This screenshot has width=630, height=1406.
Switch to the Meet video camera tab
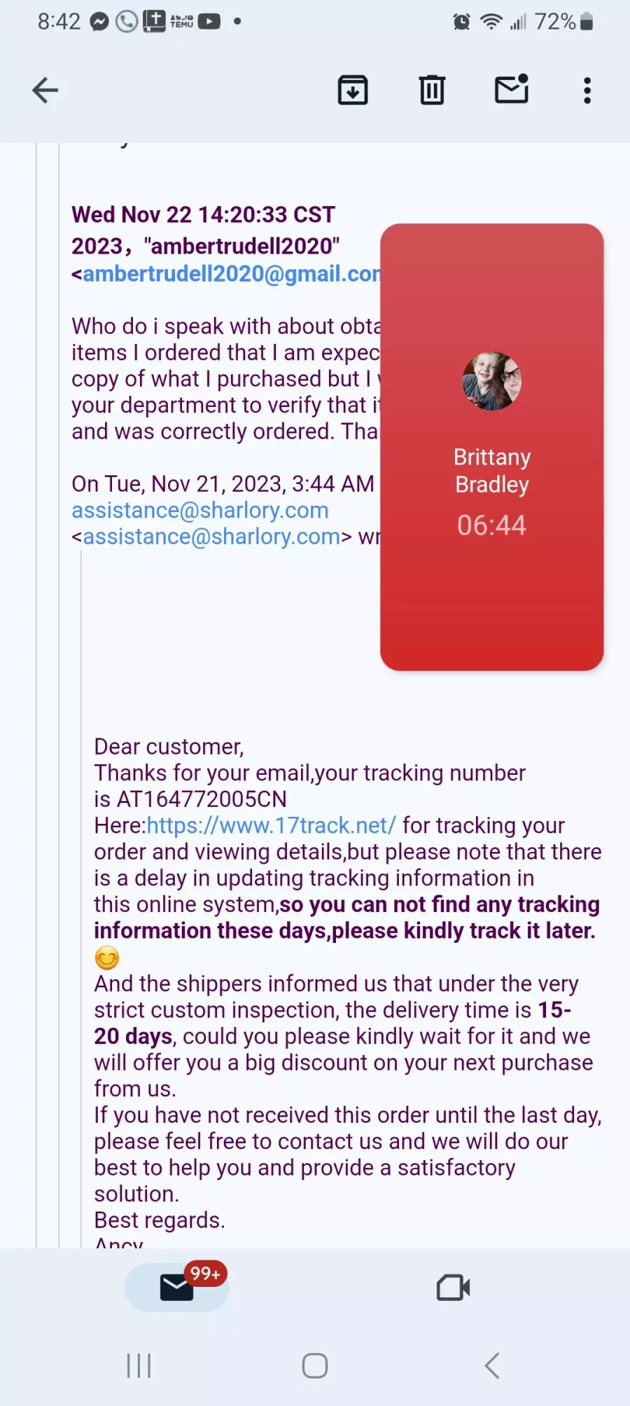click(453, 1287)
